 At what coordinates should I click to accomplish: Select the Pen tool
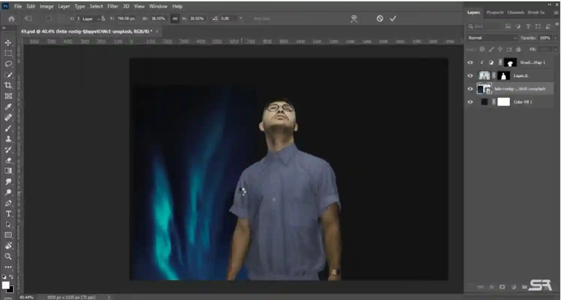click(x=8, y=203)
